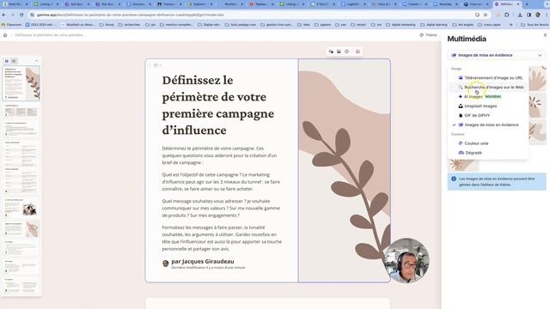This screenshot has width=550, height=309.
Task: Click the webcam bubble overlay
Action: click(406, 261)
